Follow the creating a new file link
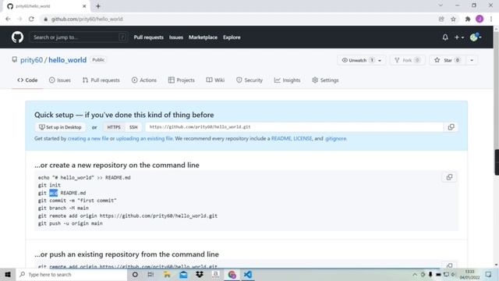Image resolution: width=499 pixels, height=281 pixels. click(x=88, y=139)
